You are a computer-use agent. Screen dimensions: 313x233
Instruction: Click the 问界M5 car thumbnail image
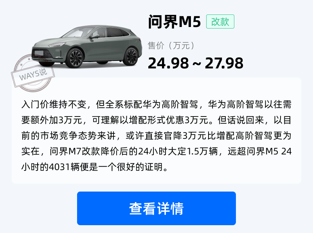87,46
